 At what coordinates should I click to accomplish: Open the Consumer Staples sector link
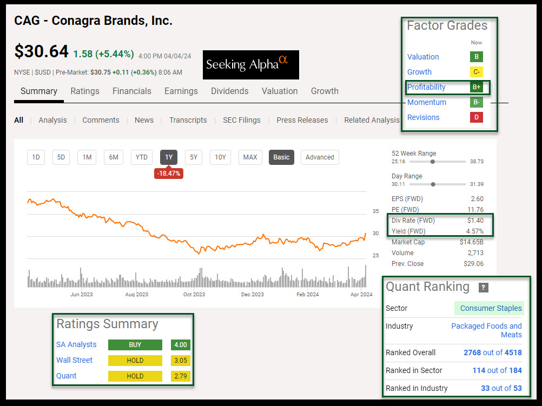point(491,308)
